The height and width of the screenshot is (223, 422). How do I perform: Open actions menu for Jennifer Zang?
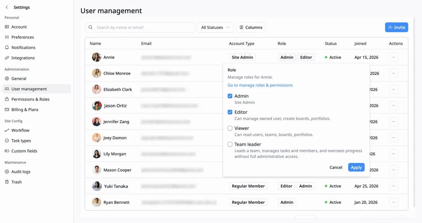tap(394, 122)
